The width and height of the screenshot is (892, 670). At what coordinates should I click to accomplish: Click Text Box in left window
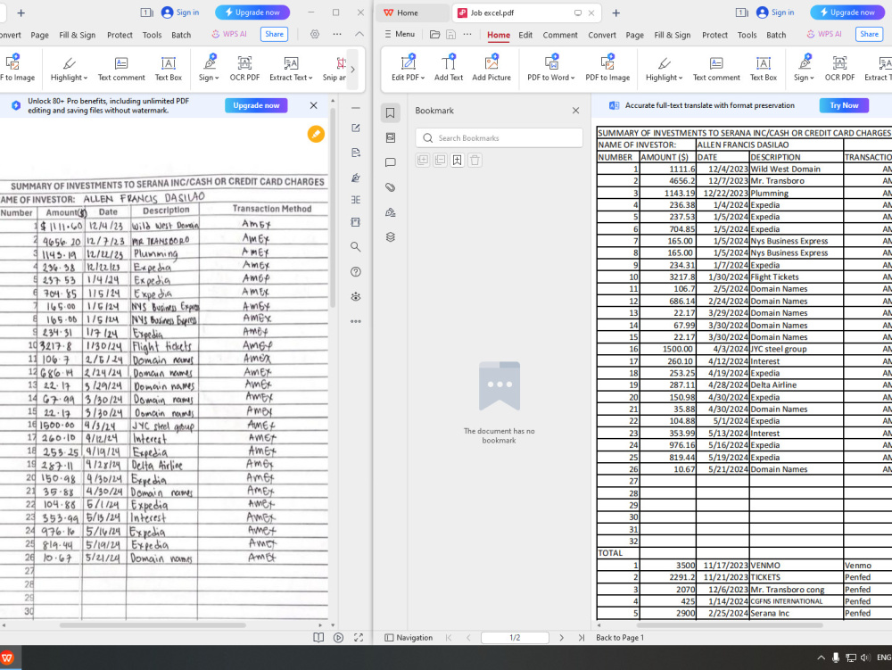[169, 69]
